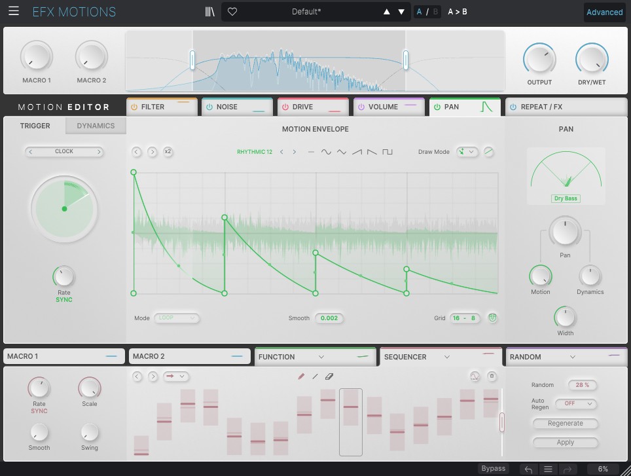The height and width of the screenshot is (476, 631).
Task: Click the sequencer smooth curve icon
Action: pyautogui.click(x=475, y=376)
